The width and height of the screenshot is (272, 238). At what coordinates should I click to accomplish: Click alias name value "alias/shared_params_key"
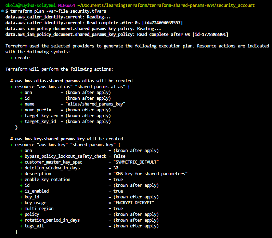(95, 104)
